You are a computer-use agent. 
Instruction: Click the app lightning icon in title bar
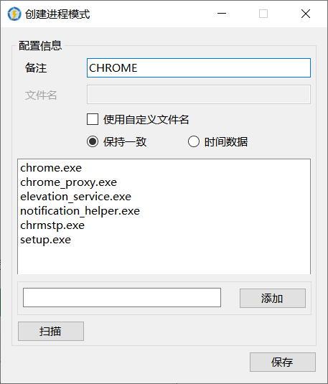tap(14, 14)
